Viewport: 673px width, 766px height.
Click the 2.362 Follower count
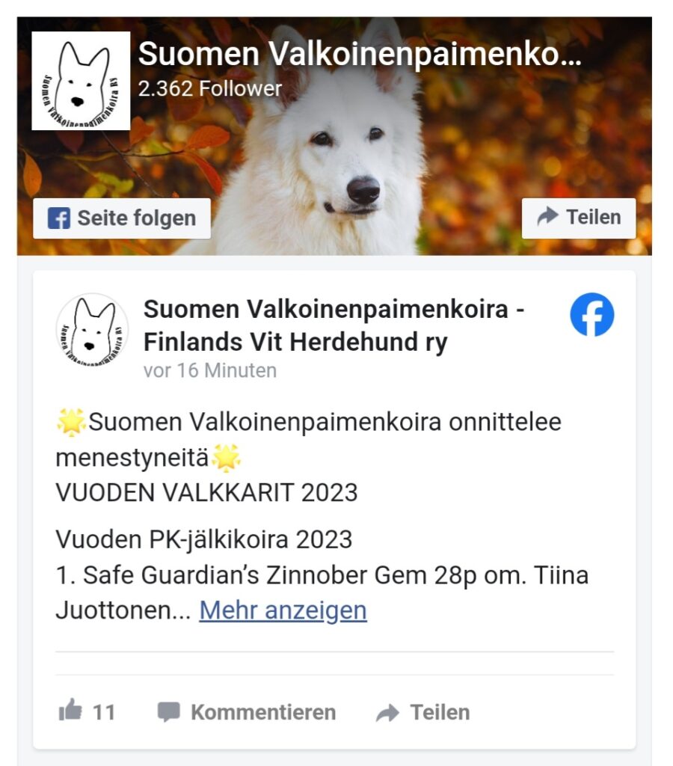click(210, 88)
